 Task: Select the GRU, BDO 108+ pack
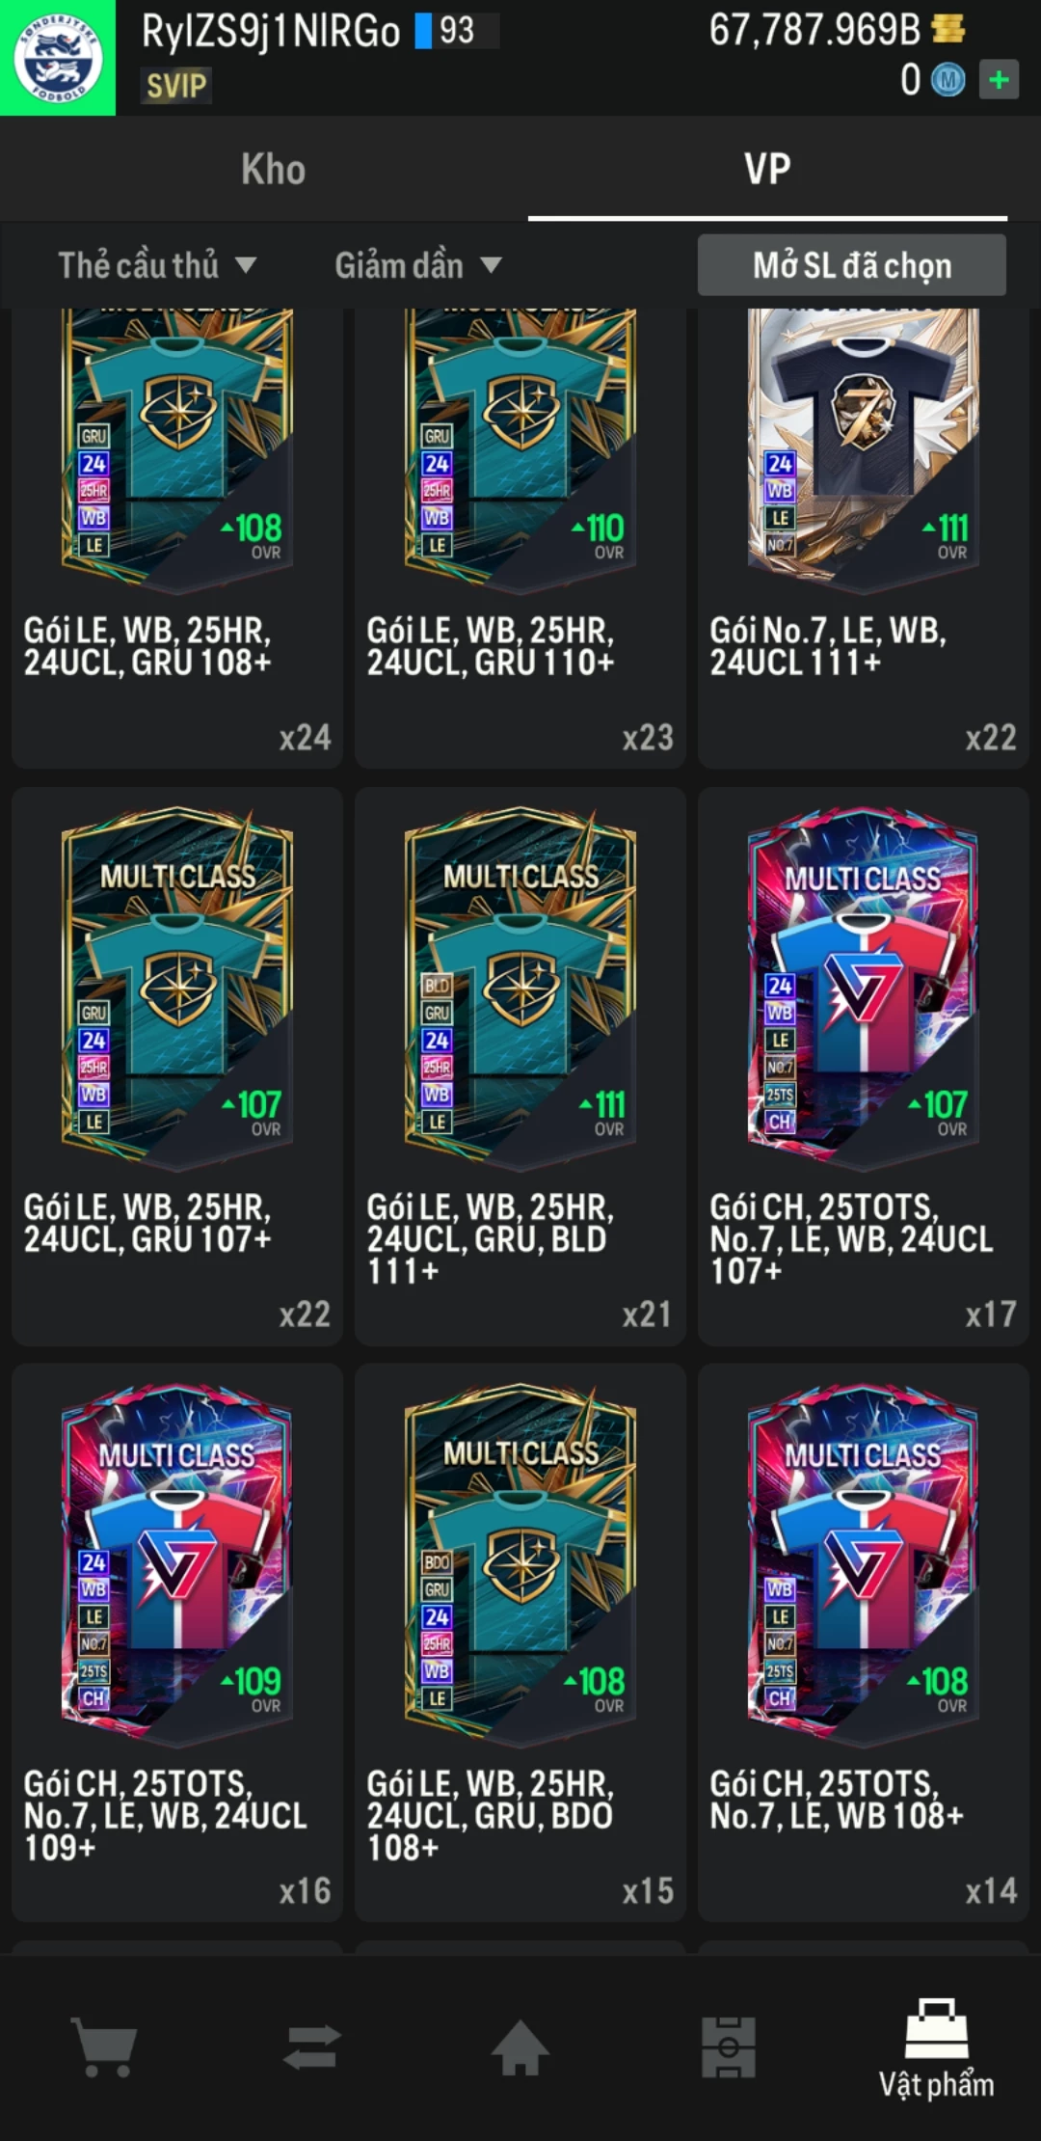click(520, 1642)
